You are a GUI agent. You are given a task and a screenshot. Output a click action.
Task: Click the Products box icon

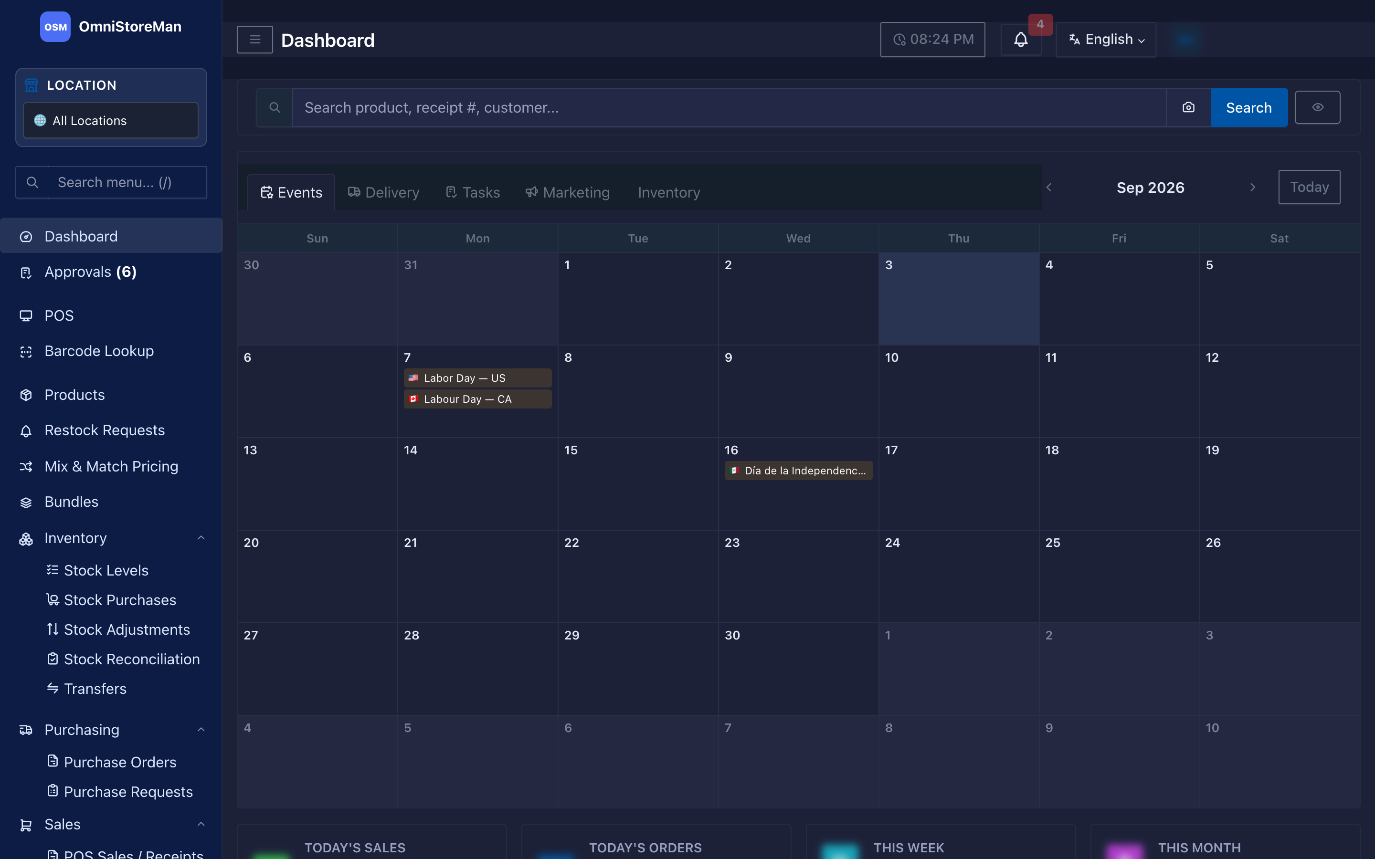click(26, 395)
